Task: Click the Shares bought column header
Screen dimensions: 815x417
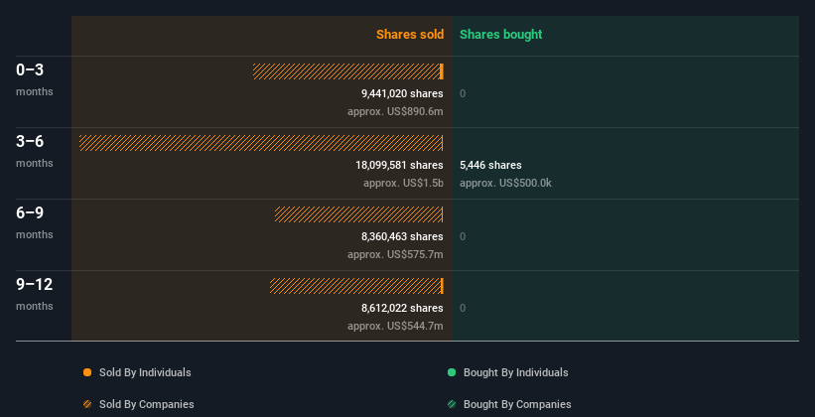Action: [x=501, y=35]
